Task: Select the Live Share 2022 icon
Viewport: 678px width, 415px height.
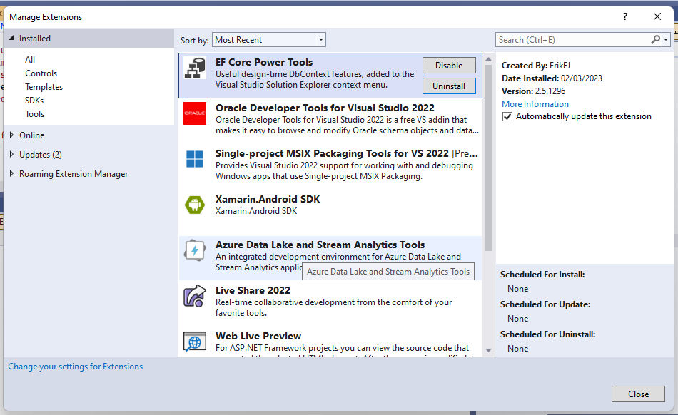Action: point(194,297)
